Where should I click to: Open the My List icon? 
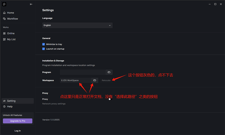[x=5, y=39]
